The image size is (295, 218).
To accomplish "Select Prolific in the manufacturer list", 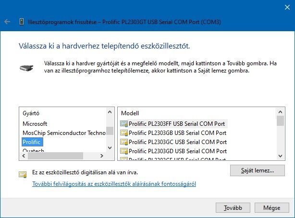I will pos(32,142).
